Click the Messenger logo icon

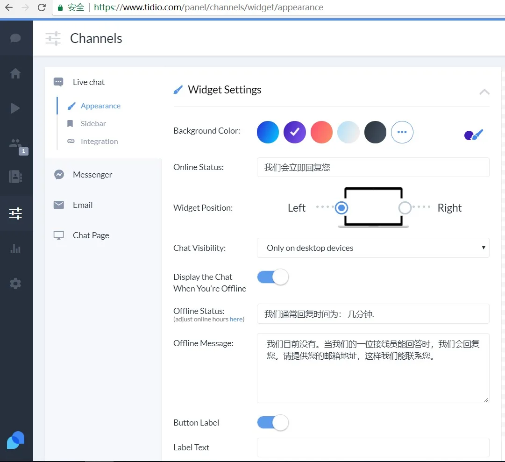click(x=59, y=175)
